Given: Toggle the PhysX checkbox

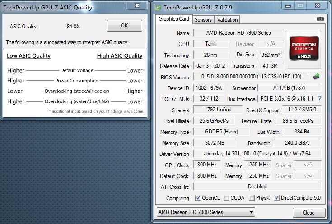Looking at the screenshot, I should (252, 198).
